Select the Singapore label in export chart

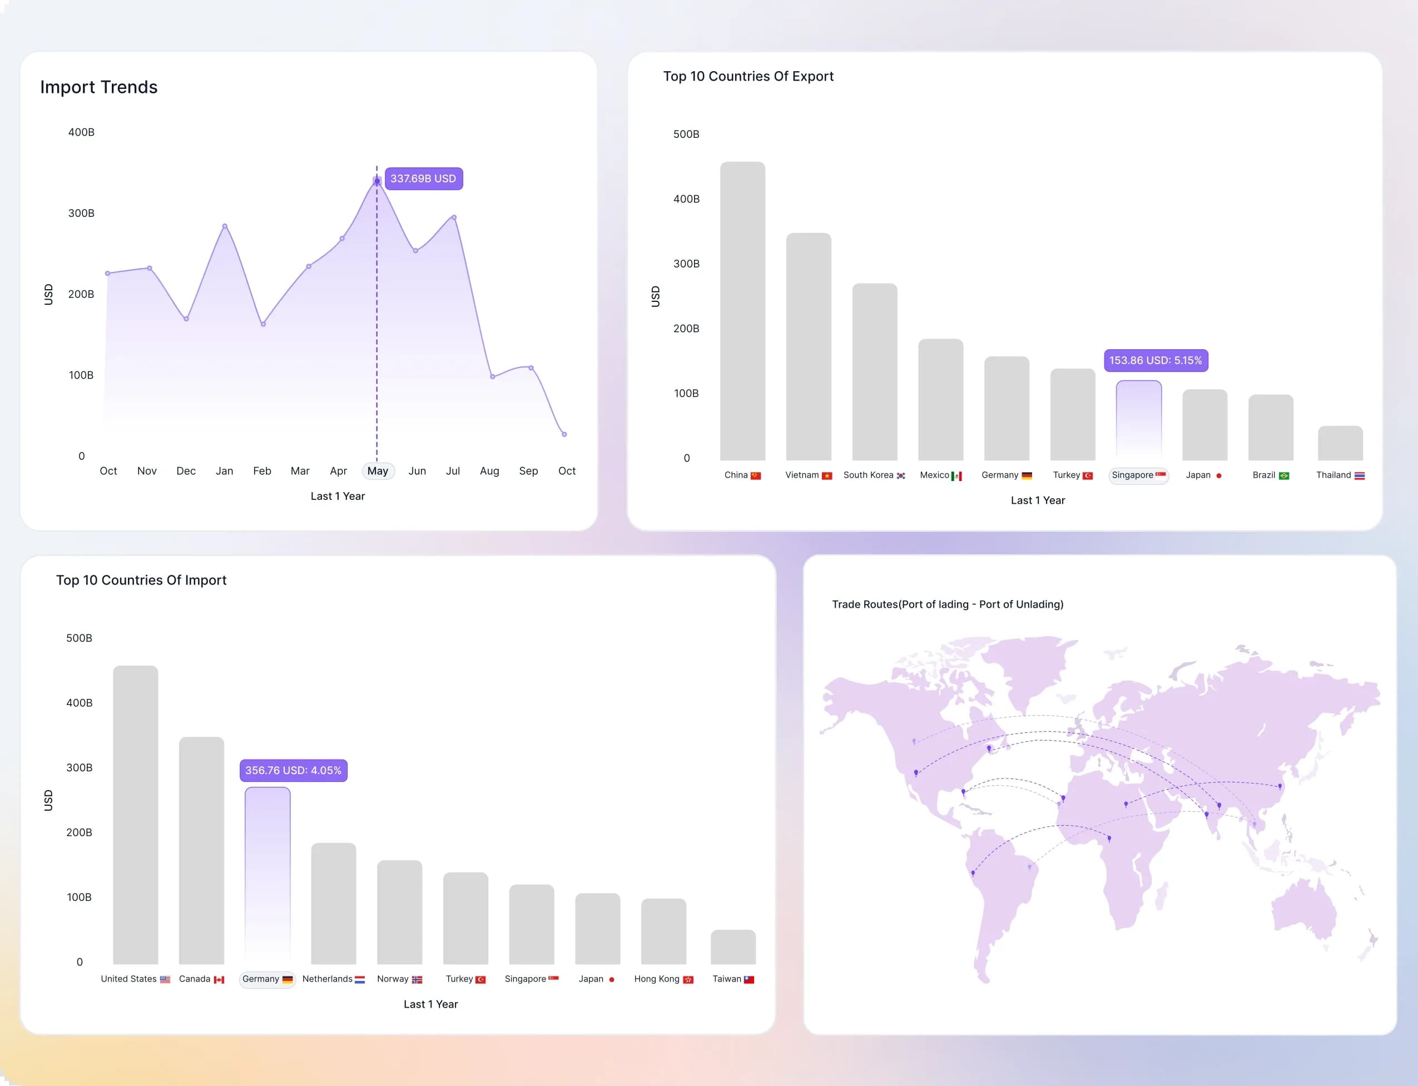tap(1138, 475)
